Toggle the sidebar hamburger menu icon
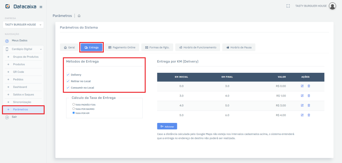This screenshot has width=342, height=163. click(x=41, y=7)
